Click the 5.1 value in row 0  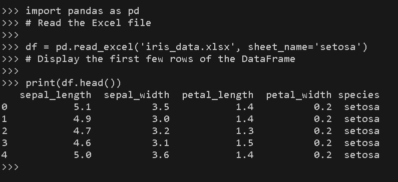[x=83, y=107]
